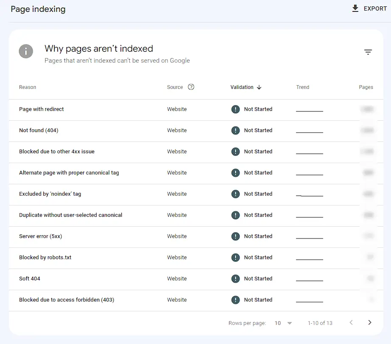
Task: Click the Source help question mark icon
Action: 191,87
